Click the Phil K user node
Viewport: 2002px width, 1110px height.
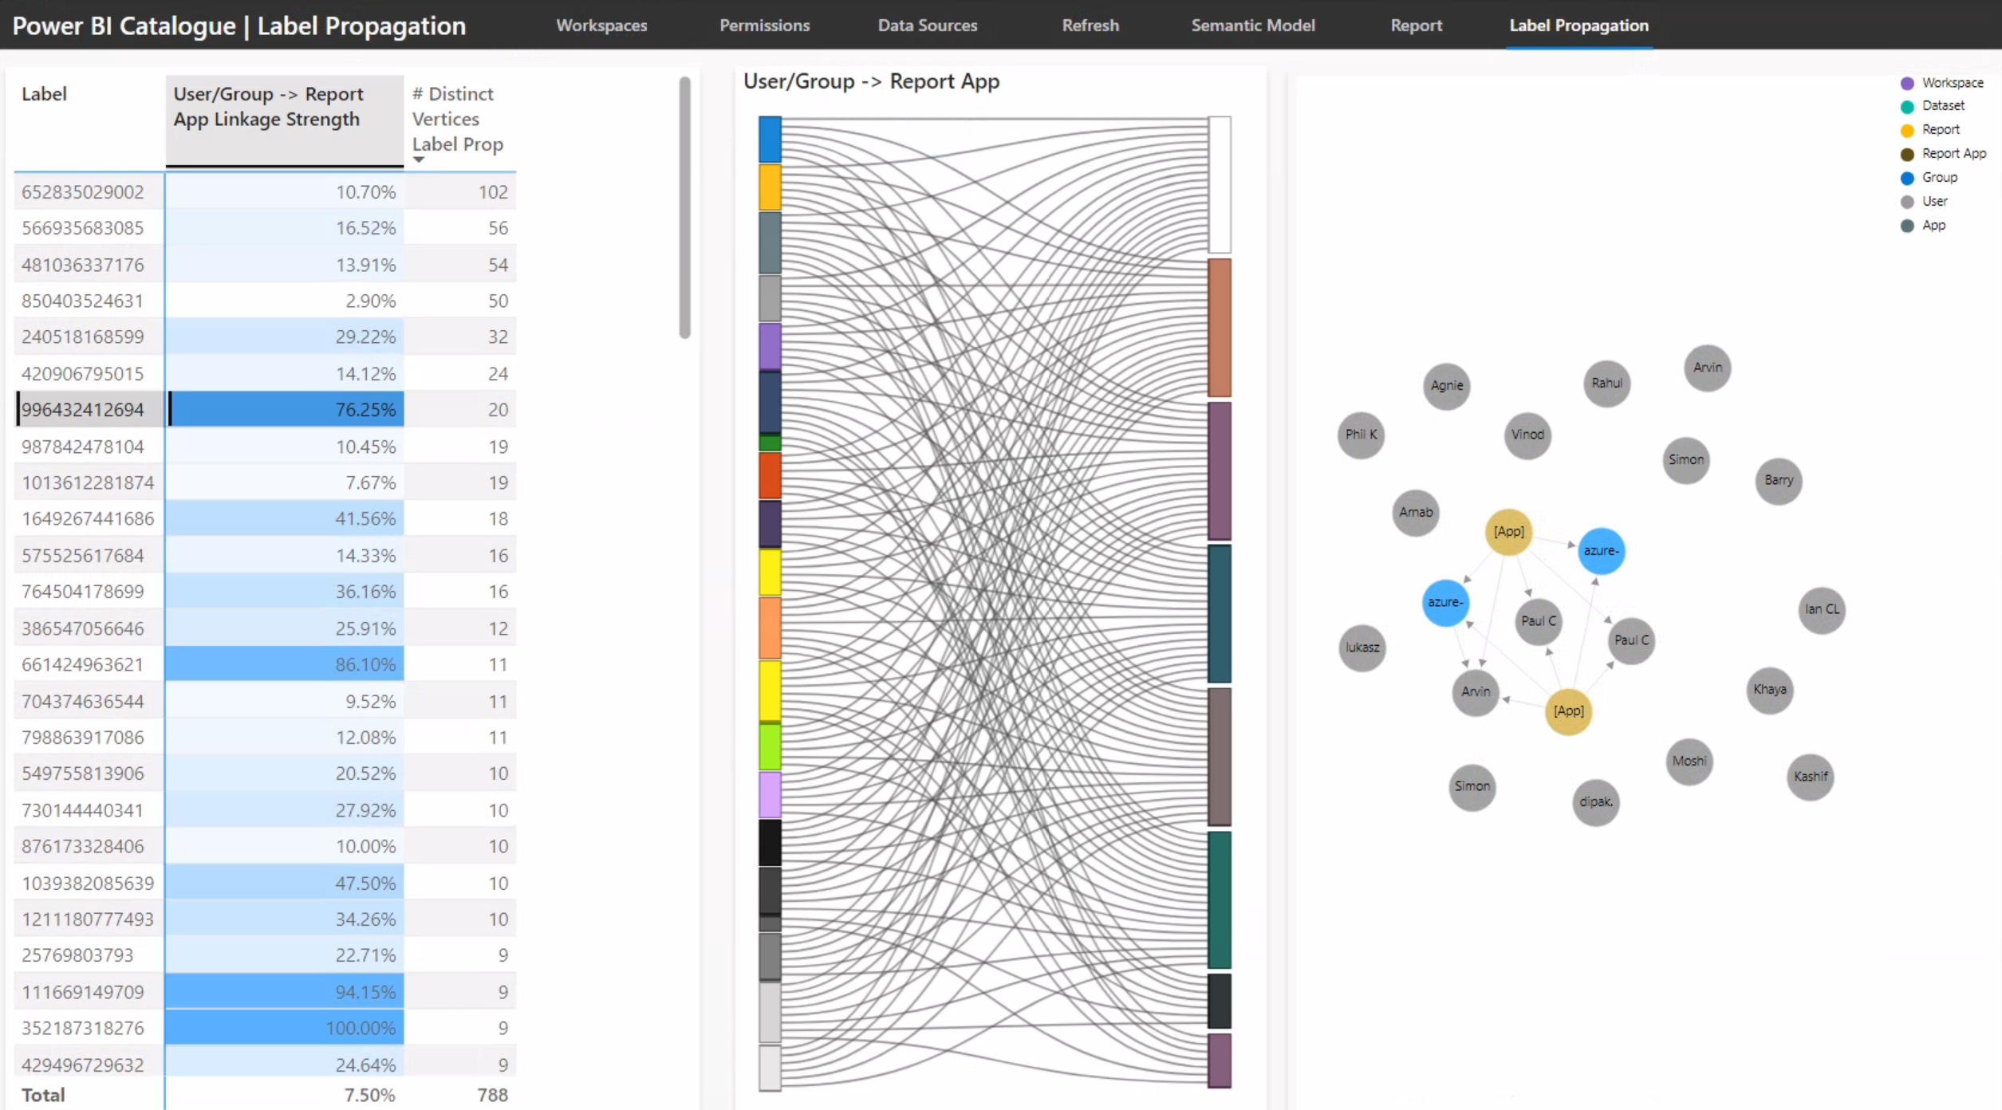[x=1361, y=435]
